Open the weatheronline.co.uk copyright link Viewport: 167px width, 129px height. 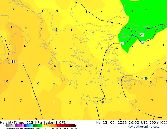click(x=145, y=127)
